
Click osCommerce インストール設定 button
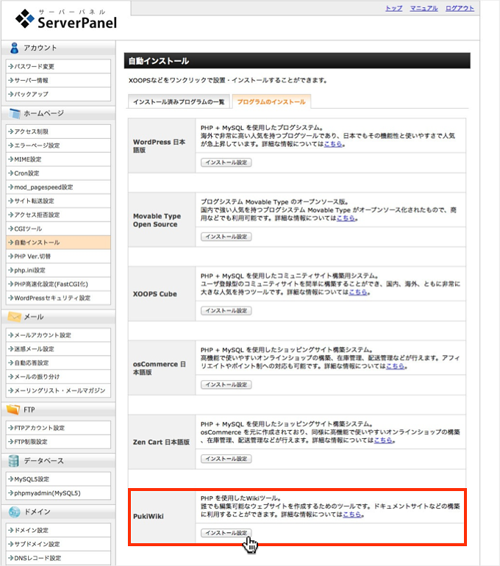[226, 384]
